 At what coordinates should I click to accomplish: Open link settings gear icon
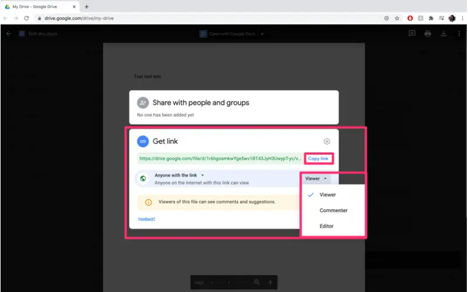tap(327, 141)
